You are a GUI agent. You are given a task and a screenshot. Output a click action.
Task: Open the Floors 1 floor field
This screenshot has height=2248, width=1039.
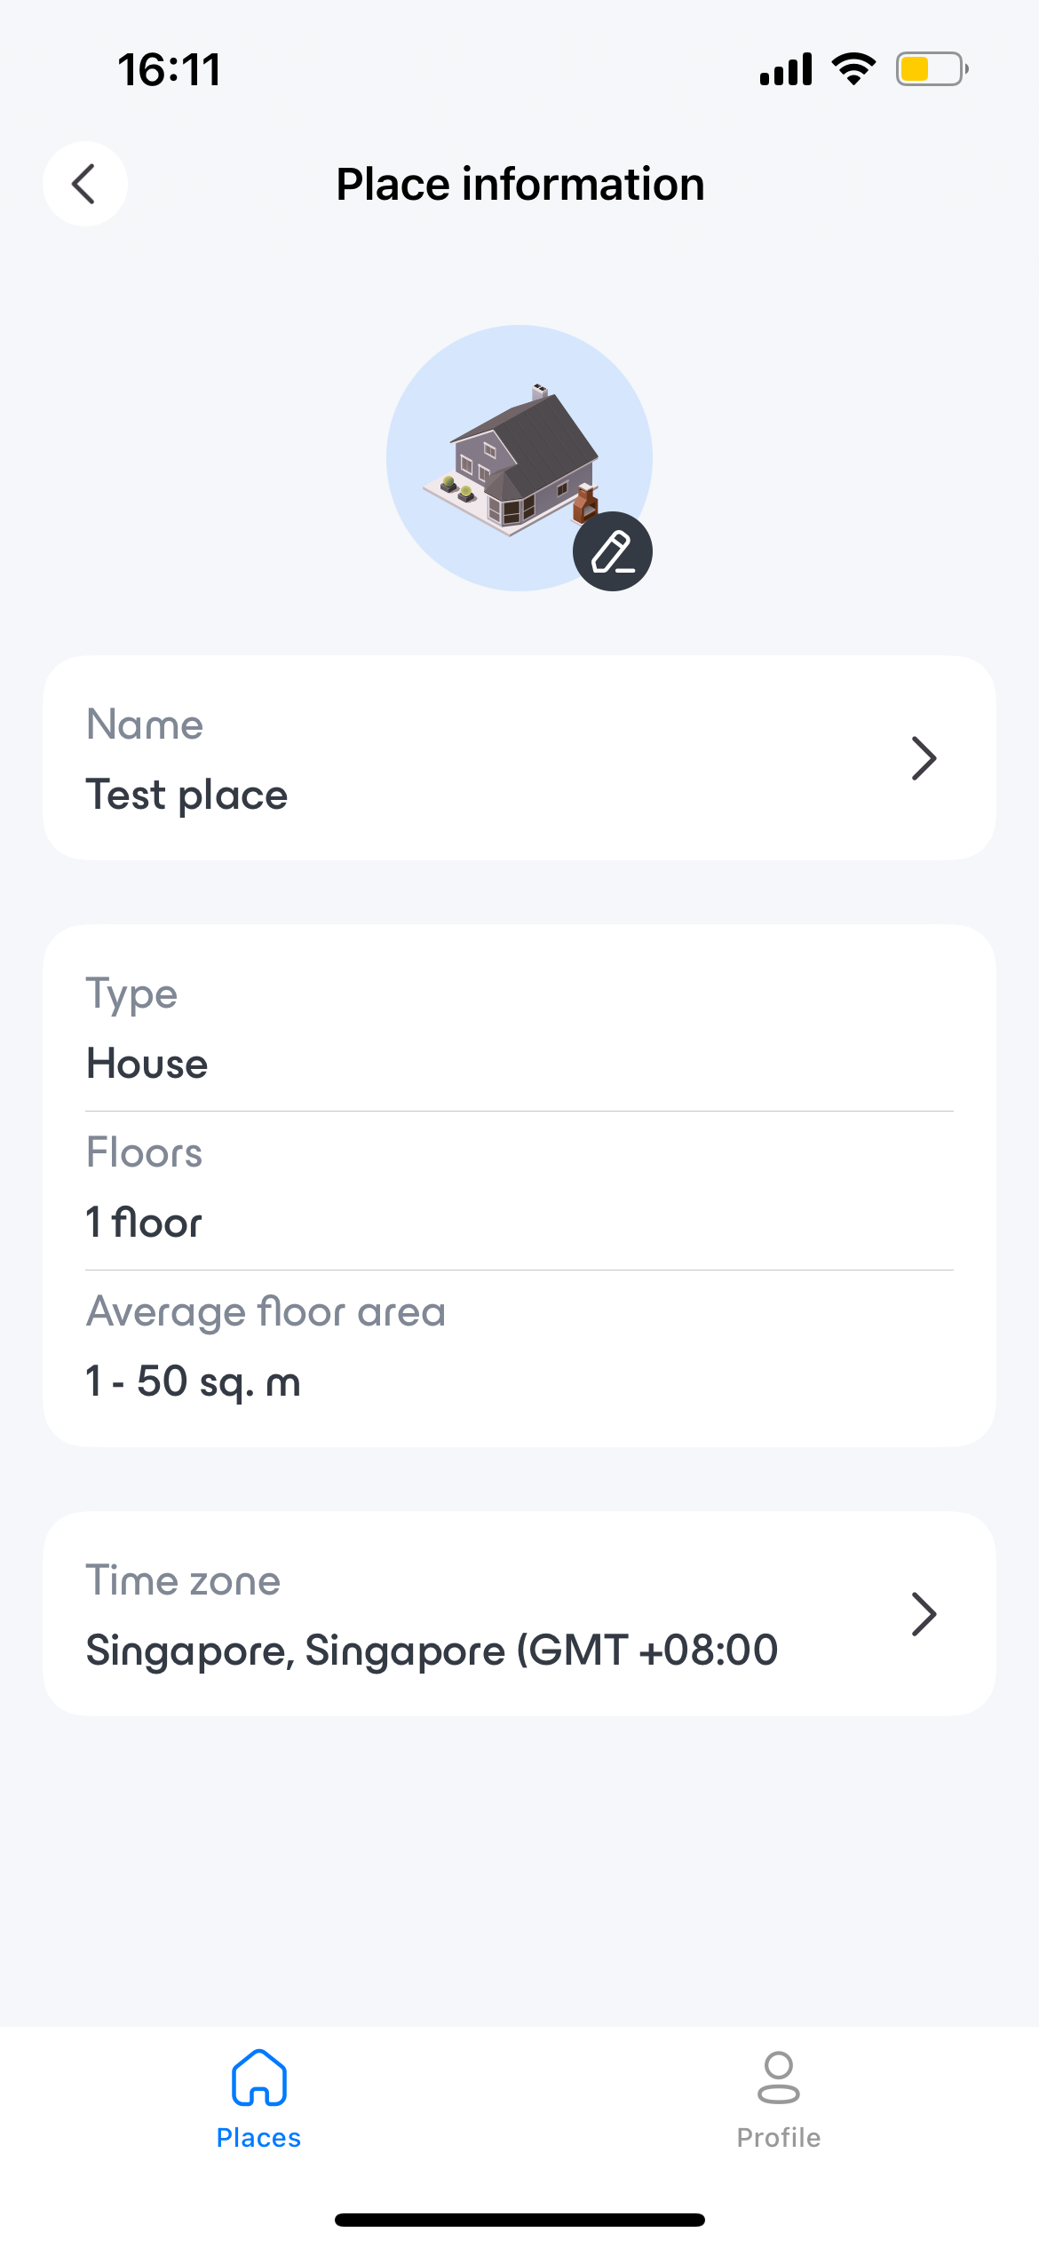519,1190
